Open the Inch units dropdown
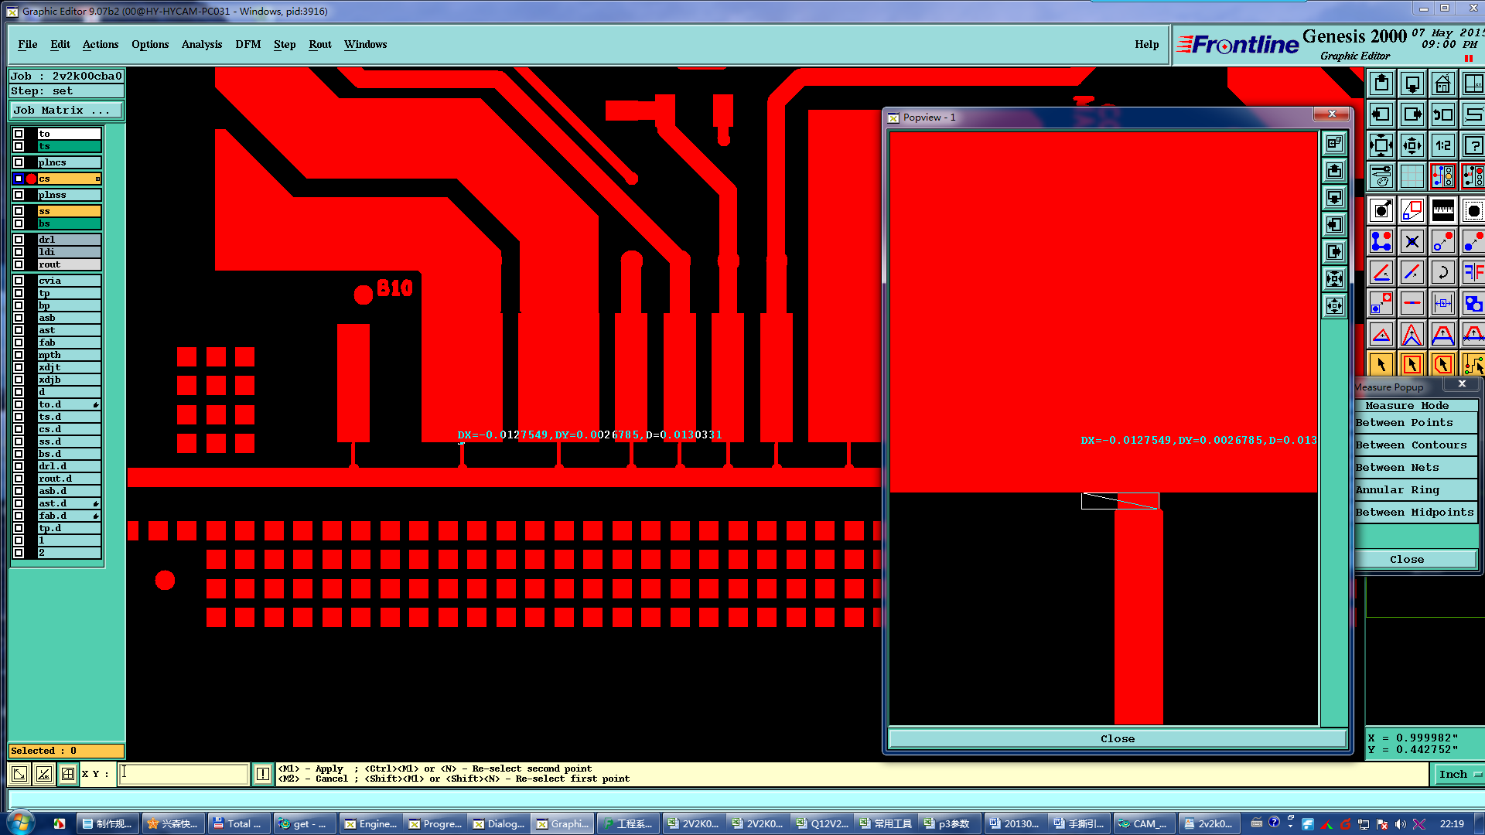Image resolution: width=1485 pixels, height=835 pixels. (x=1459, y=774)
